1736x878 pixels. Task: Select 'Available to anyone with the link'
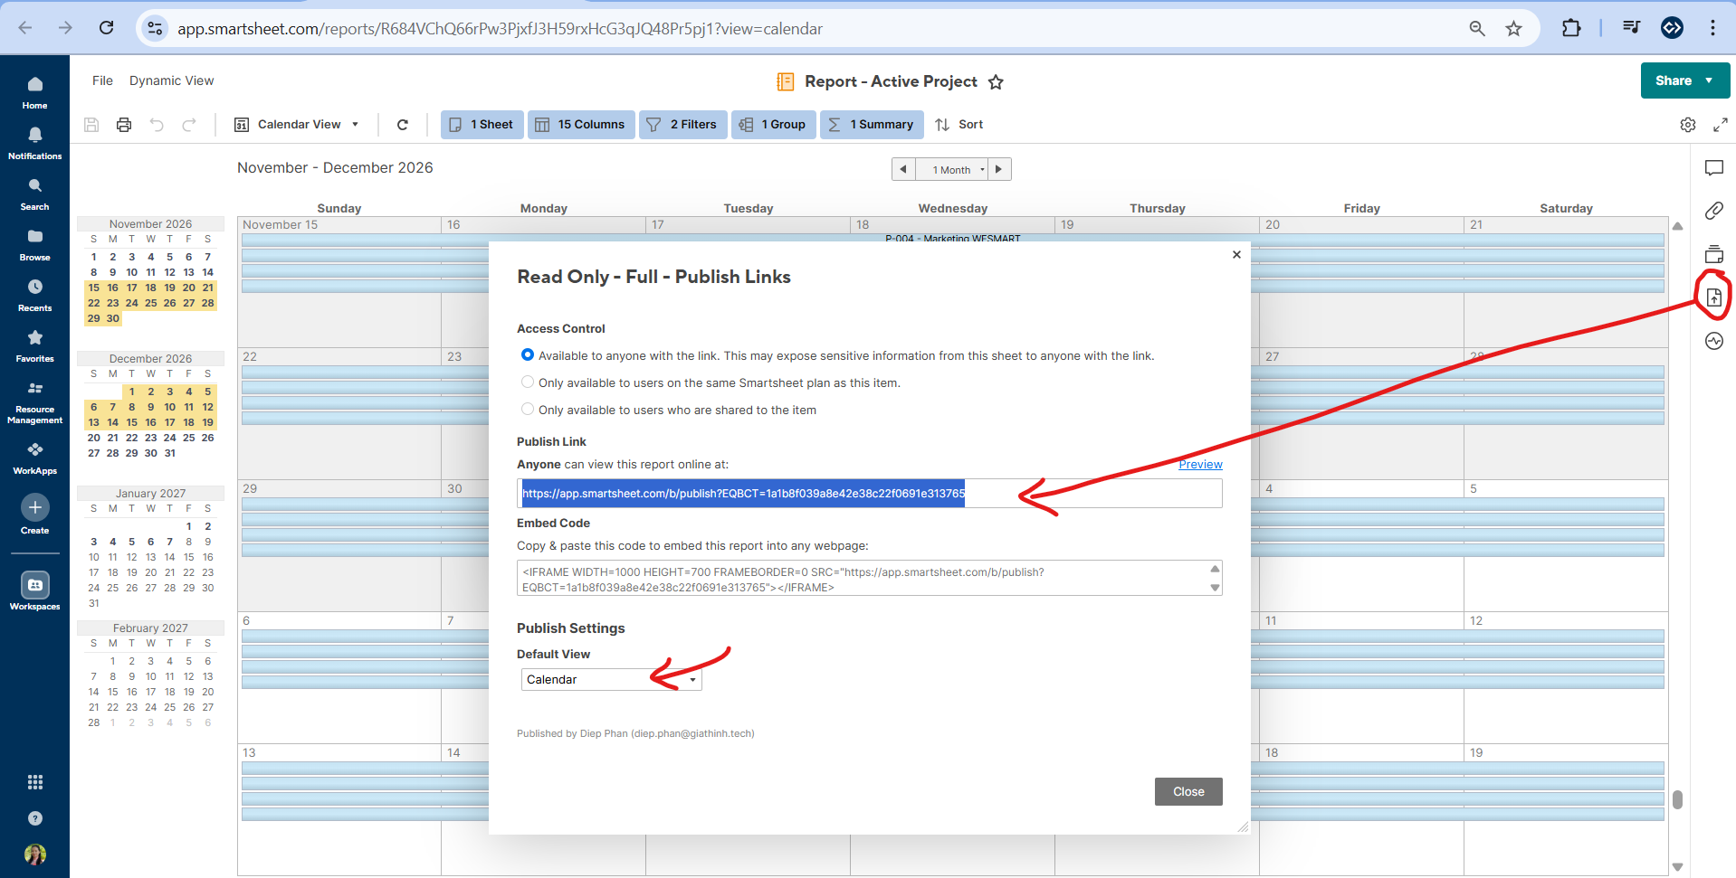(x=528, y=355)
